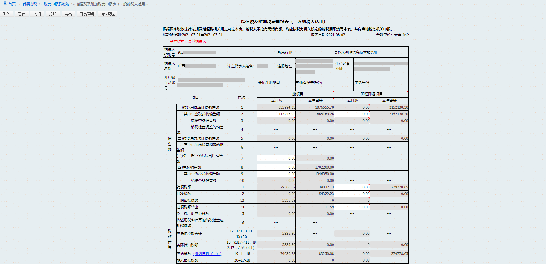This screenshot has width=546, height=264.
Task: Click the 保存 button
Action: click(6, 14)
